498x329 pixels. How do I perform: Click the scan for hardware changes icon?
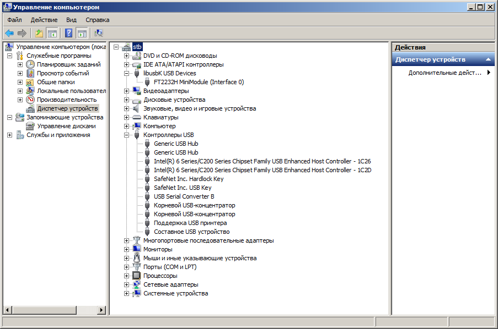tap(99, 33)
